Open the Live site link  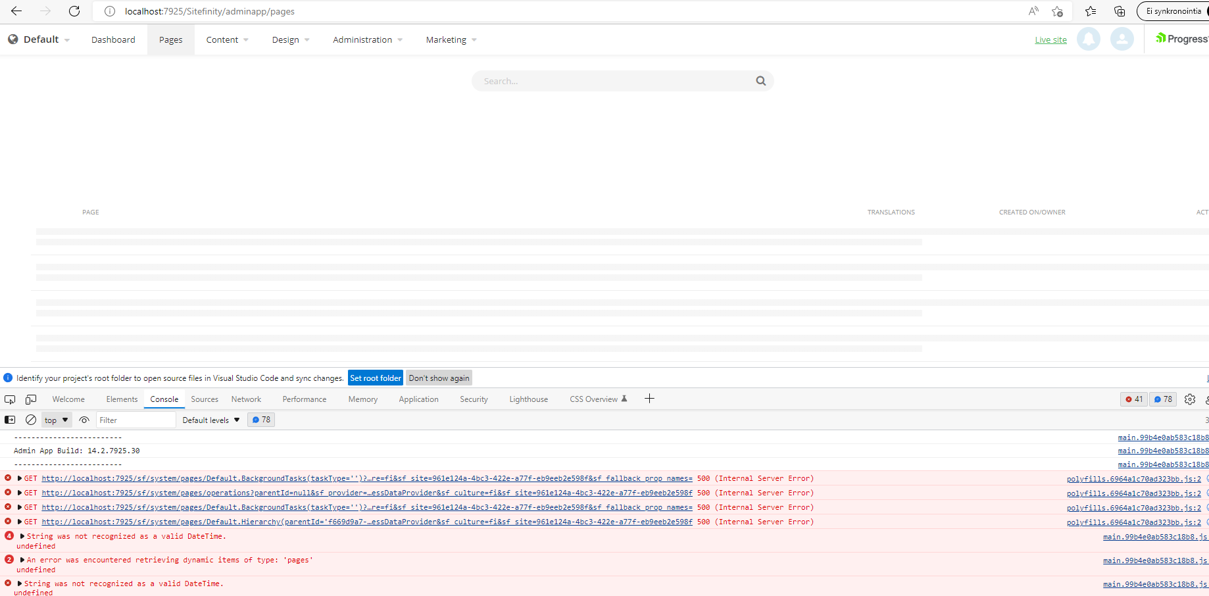[1050, 40]
